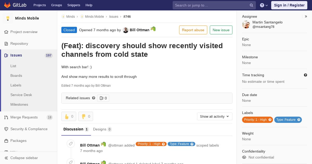Click help icon on Priority::1 - High sidebar label
The image size is (312, 164).
tap(270, 120)
